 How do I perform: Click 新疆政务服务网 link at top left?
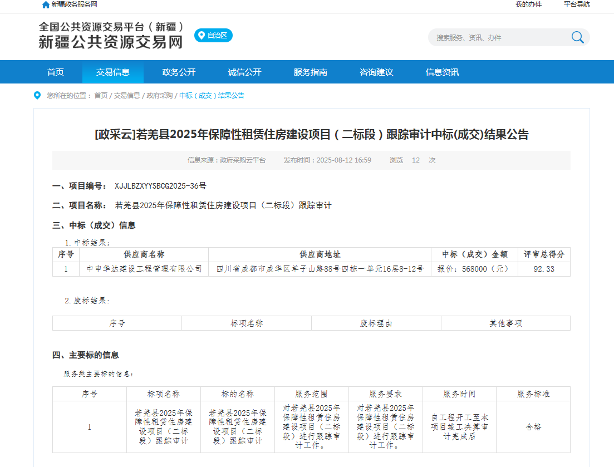[x=74, y=4]
